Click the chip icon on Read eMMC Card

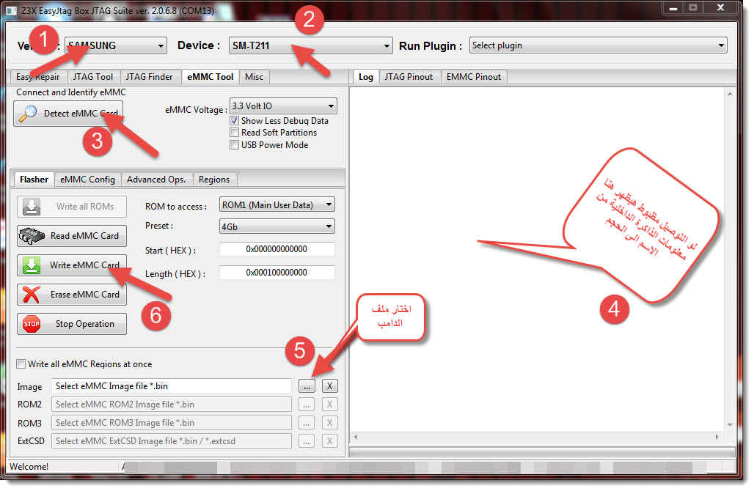coord(32,236)
